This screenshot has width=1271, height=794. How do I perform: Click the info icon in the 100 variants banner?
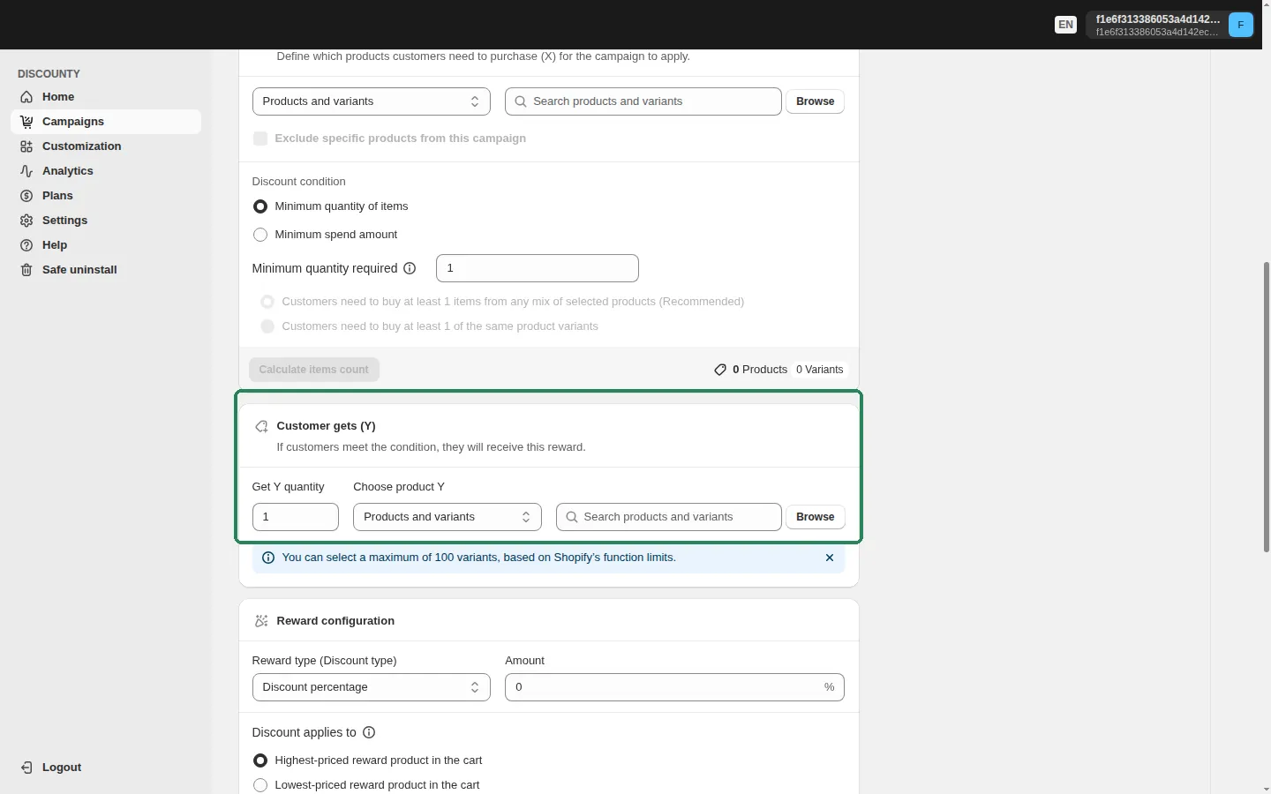click(x=268, y=558)
